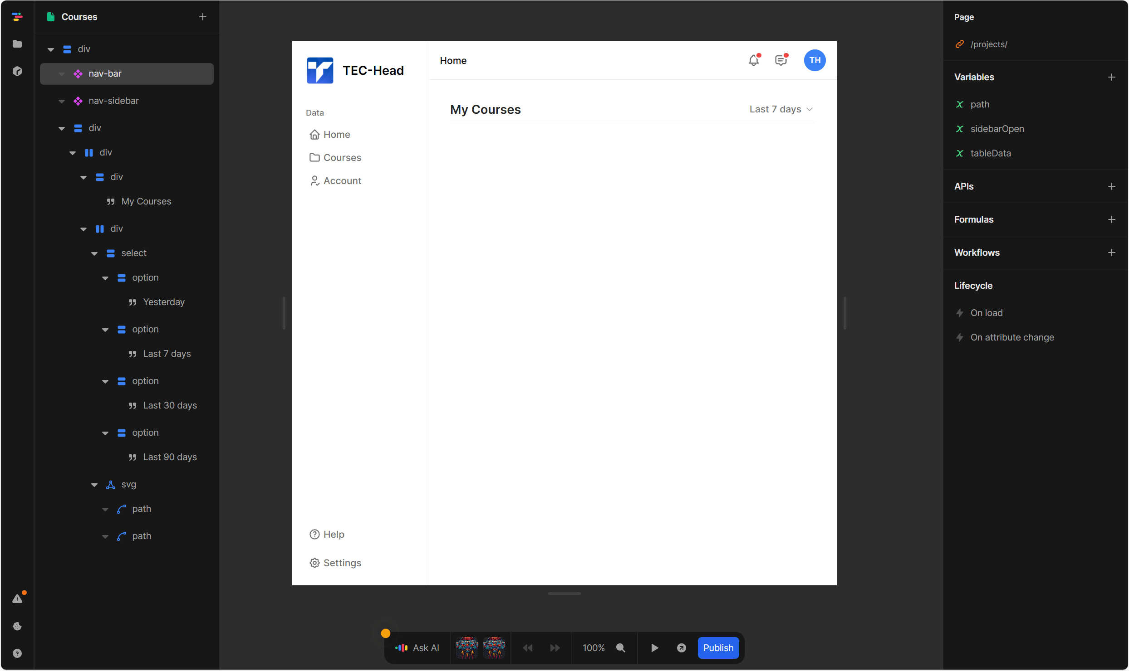
Task: Select the nav-bar tree item
Action: (127, 73)
